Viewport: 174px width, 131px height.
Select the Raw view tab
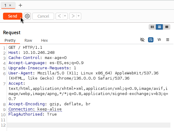pos(28,40)
